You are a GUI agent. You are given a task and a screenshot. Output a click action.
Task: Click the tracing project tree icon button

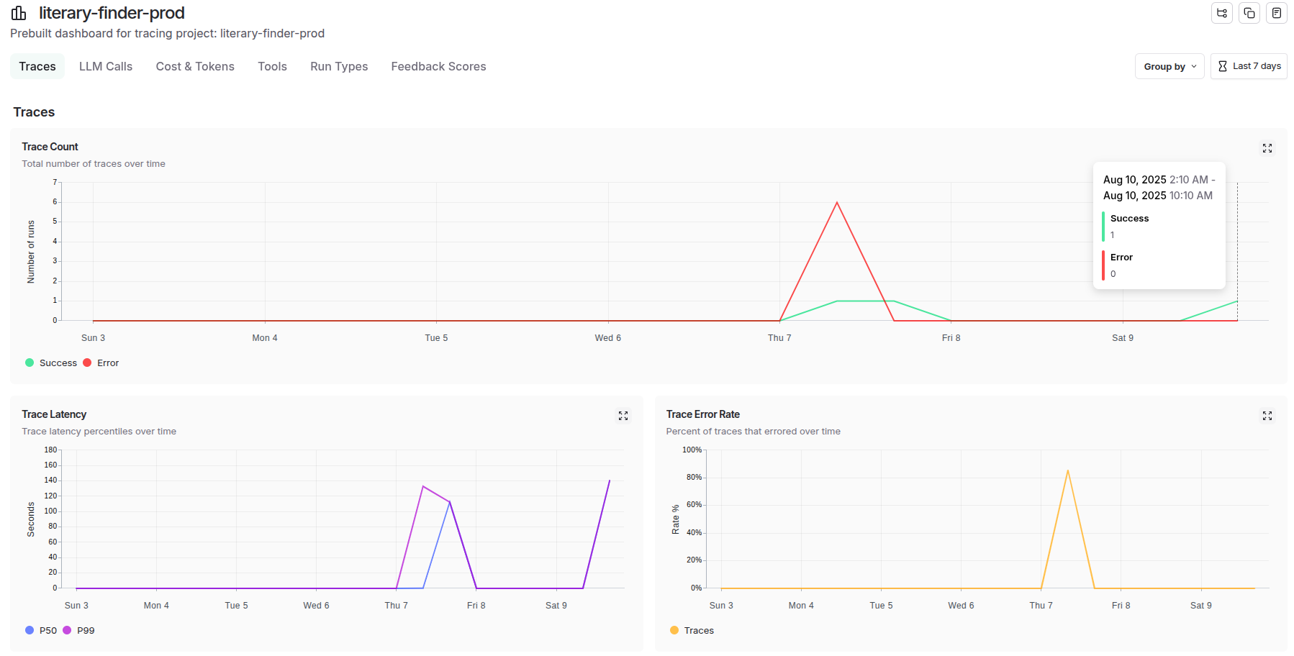(1222, 13)
